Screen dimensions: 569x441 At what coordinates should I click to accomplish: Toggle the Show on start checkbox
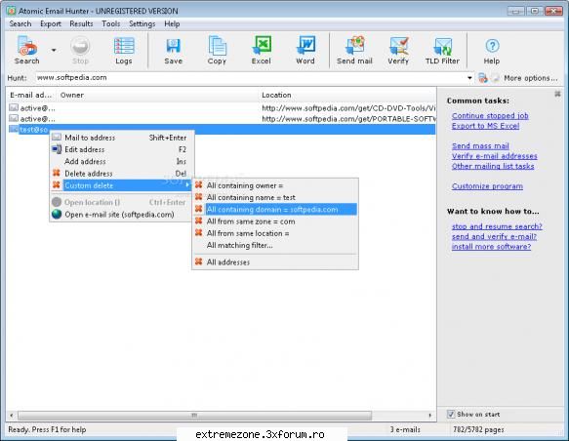pos(451,414)
